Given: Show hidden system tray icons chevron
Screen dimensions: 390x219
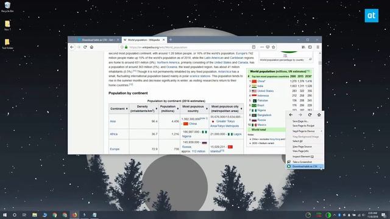Looking at the screenshot, I should pyautogui.click(x=335, y=215).
